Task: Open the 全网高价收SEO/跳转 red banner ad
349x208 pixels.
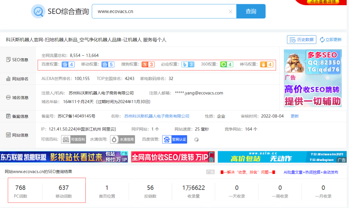Action: click(173, 157)
